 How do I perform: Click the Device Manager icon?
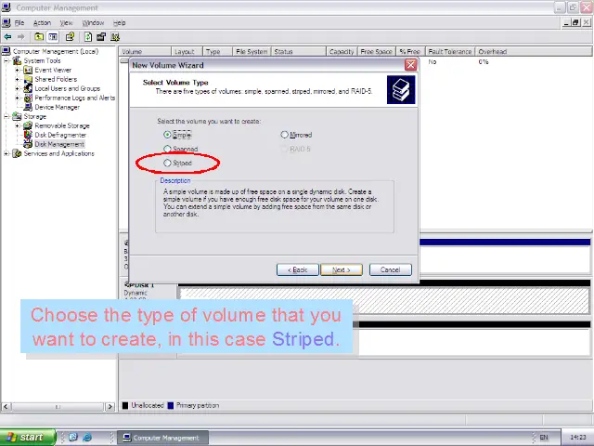28,107
